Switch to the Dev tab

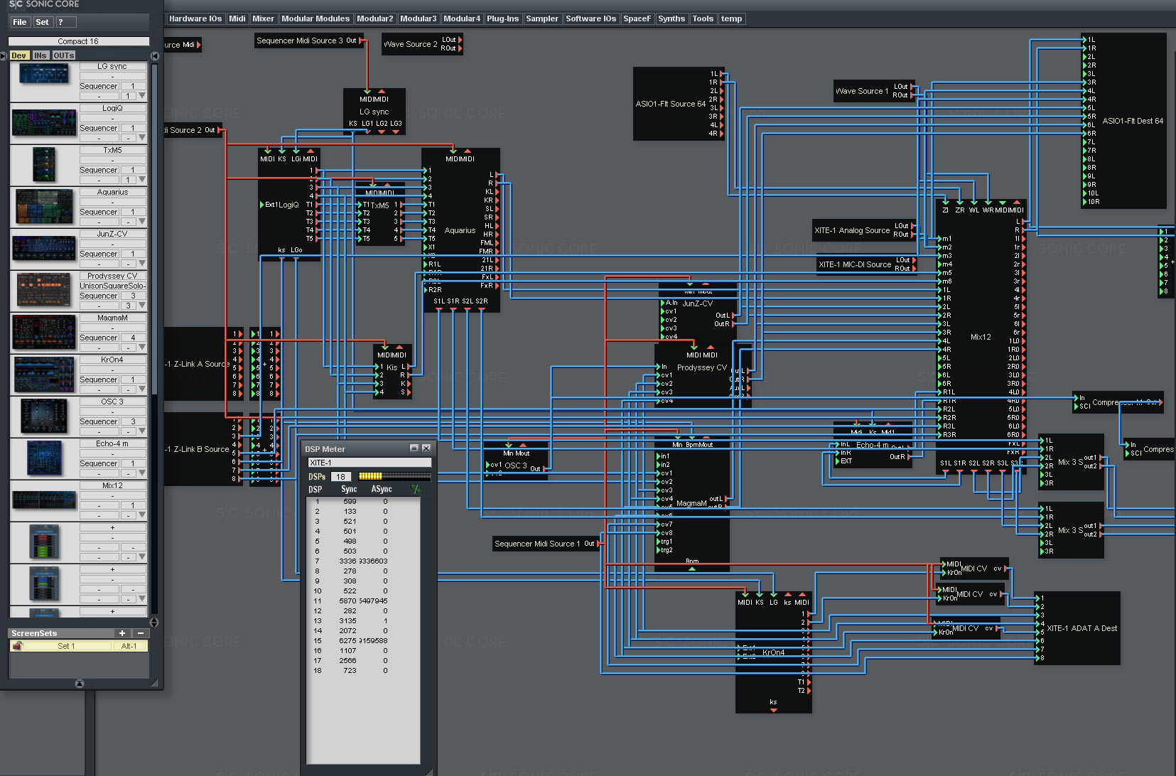point(19,55)
